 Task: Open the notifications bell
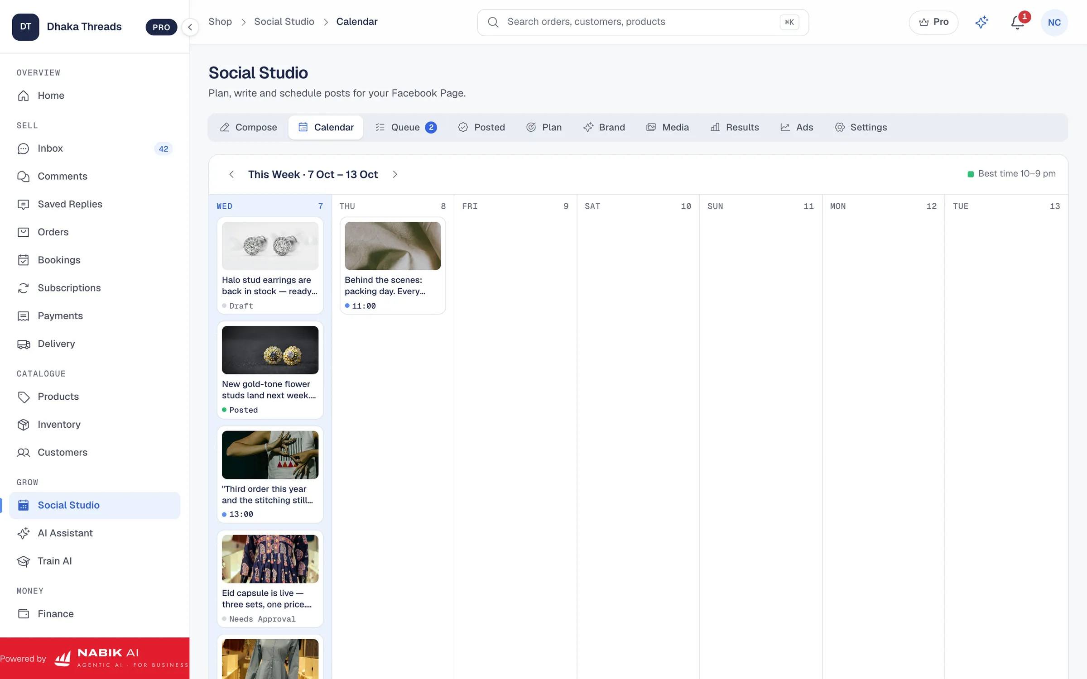[1017, 22]
